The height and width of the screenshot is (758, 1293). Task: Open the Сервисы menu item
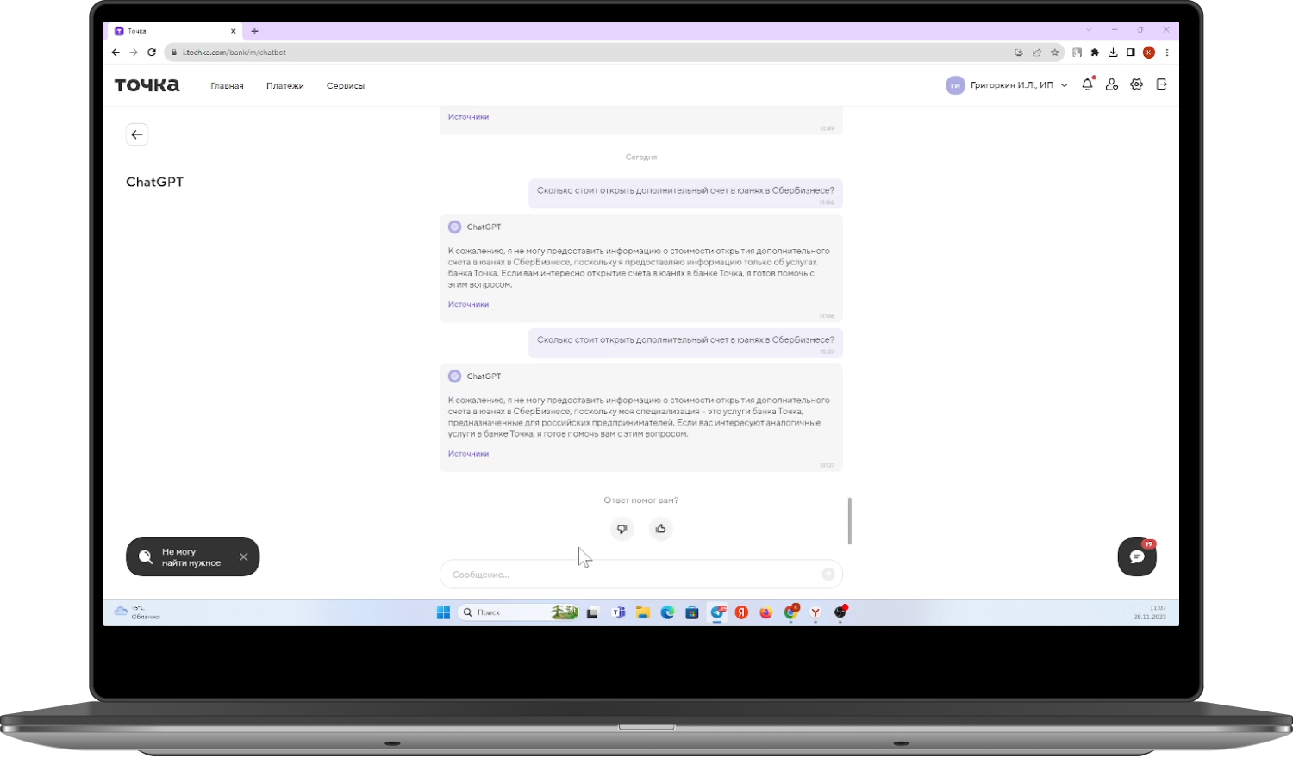(346, 86)
